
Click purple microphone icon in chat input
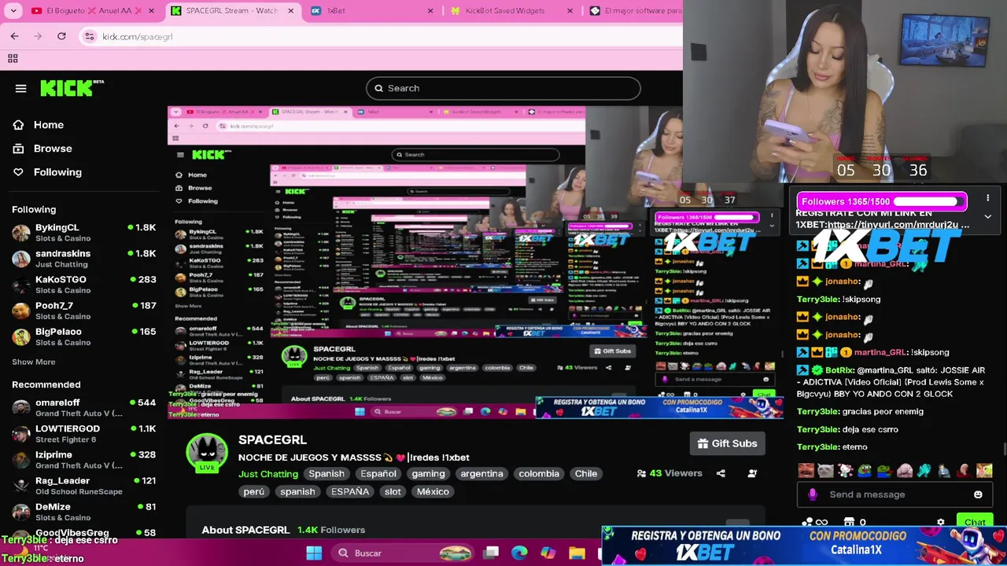(x=813, y=494)
